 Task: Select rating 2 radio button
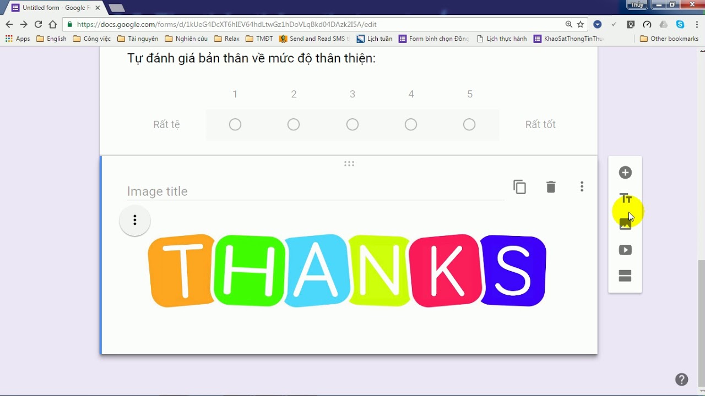click(294, 125)
